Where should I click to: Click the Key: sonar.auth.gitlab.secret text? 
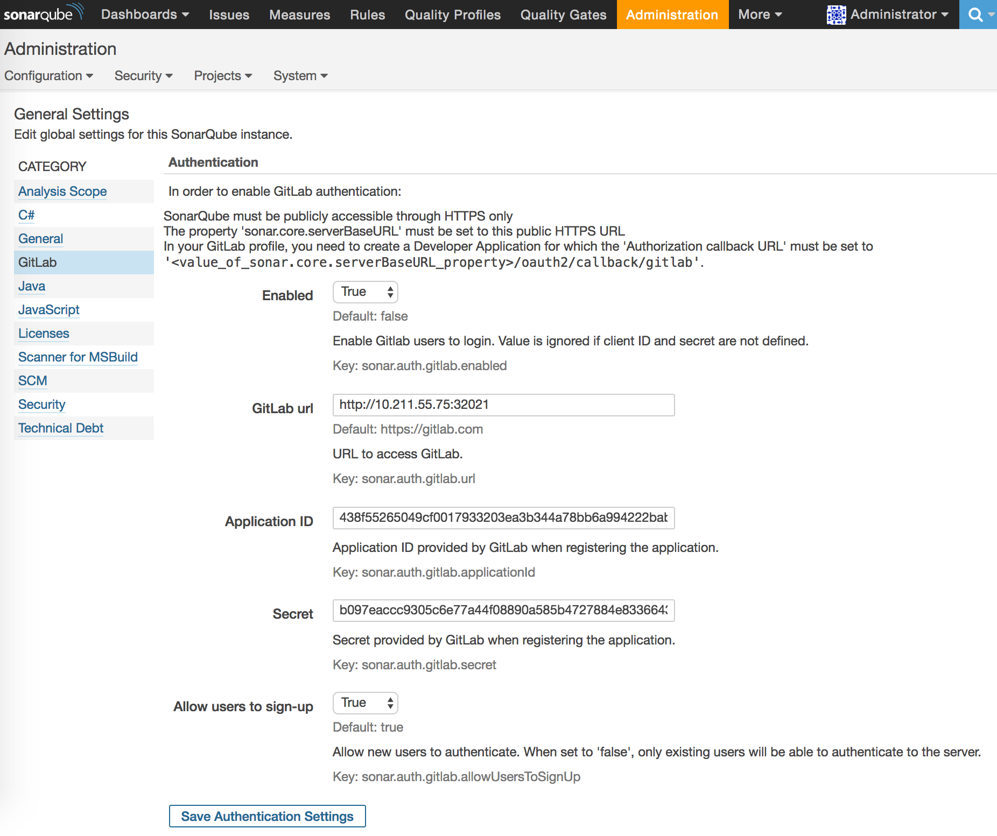(x=415, y=665)
